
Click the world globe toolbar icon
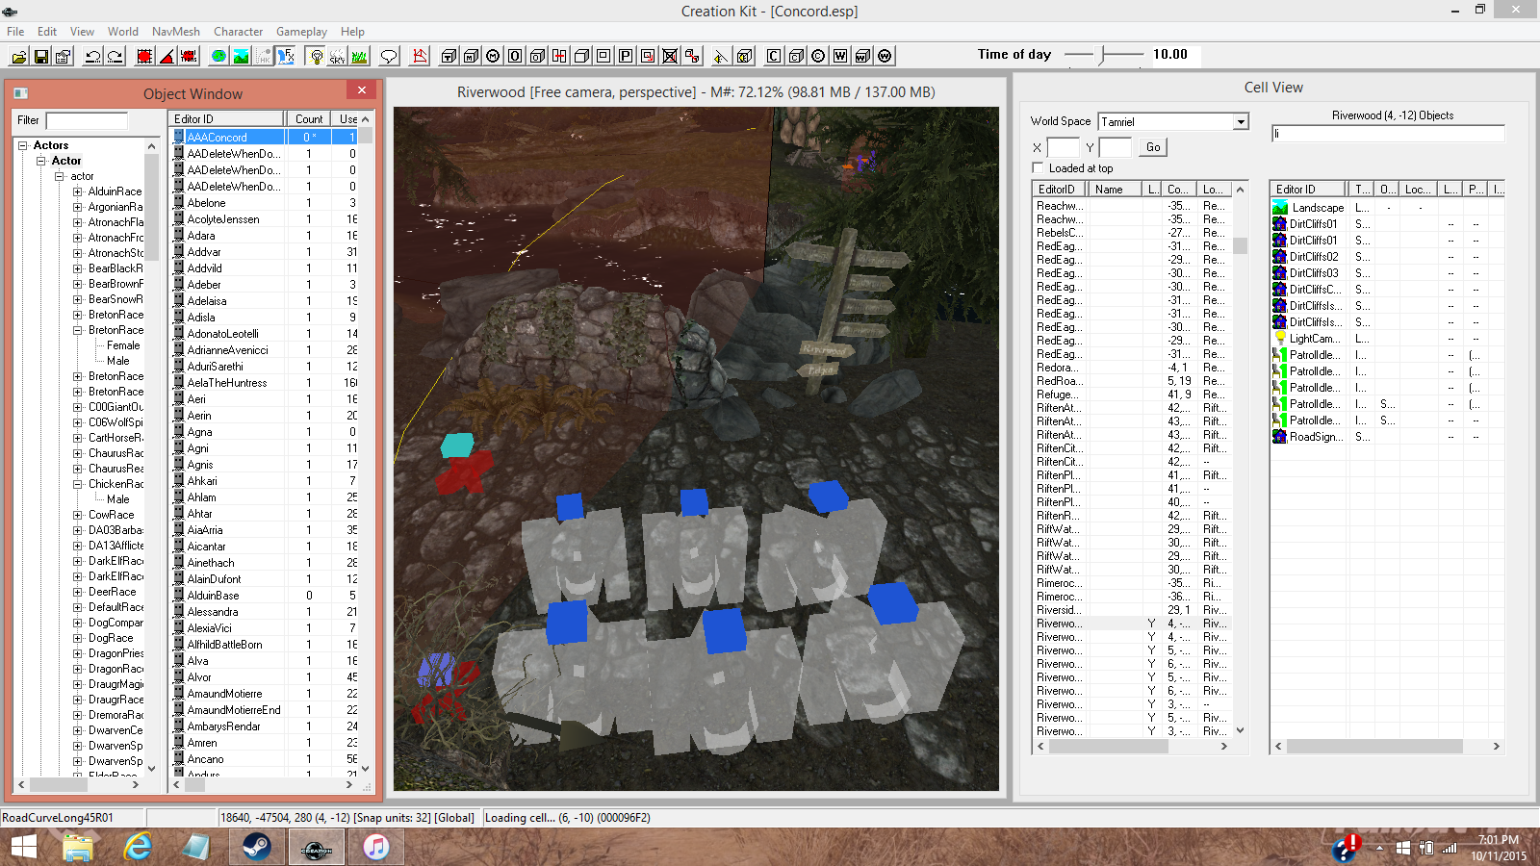pyautogui.click(x=218, y=57)
